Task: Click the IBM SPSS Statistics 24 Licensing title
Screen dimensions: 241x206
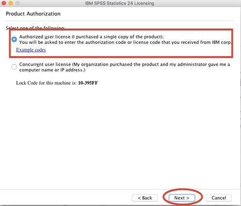Action: (119, 3)
